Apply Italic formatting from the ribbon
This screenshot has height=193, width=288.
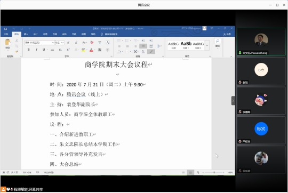pyautogui.click(x=36, y=50)
